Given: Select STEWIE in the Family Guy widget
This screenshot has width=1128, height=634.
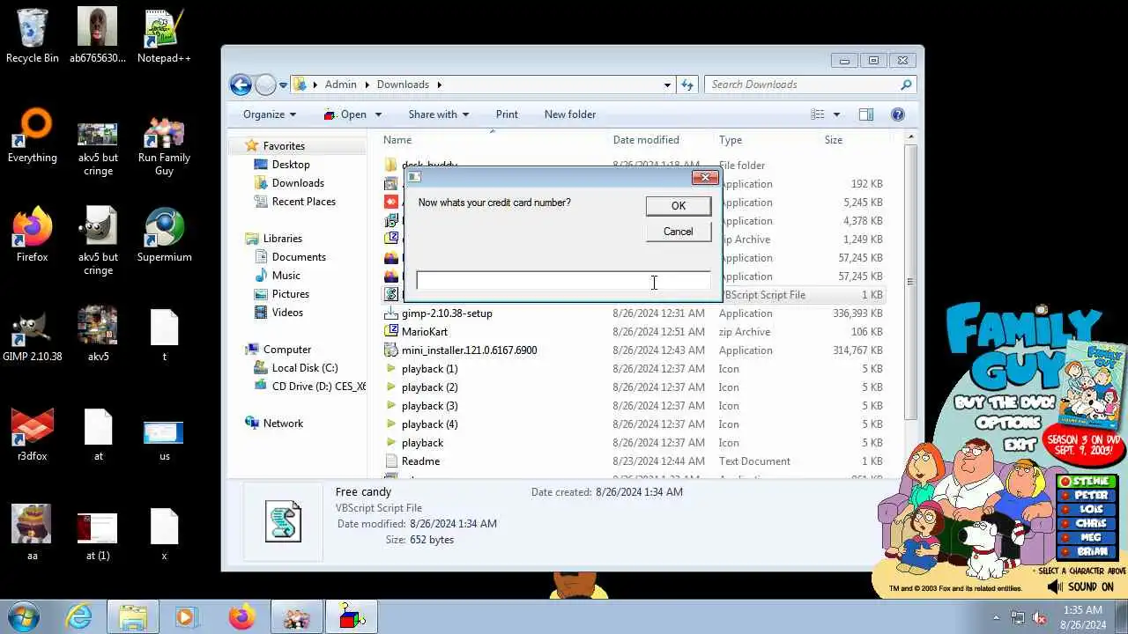Looking at the screenshot, I should (1087, 482).
